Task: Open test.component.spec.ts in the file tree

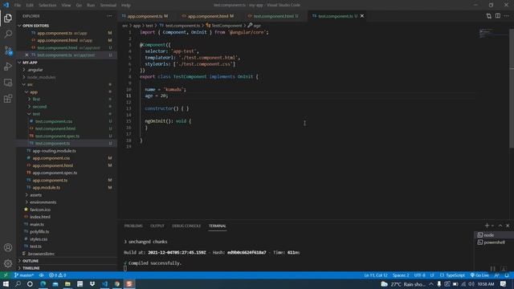Action: (57, 136)
